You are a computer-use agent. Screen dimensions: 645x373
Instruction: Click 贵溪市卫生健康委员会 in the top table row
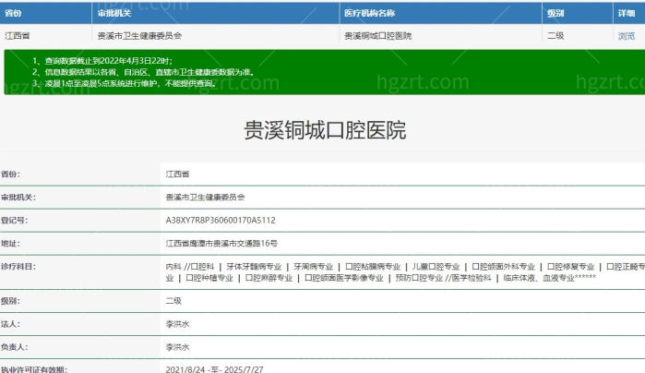coord(139,36)
